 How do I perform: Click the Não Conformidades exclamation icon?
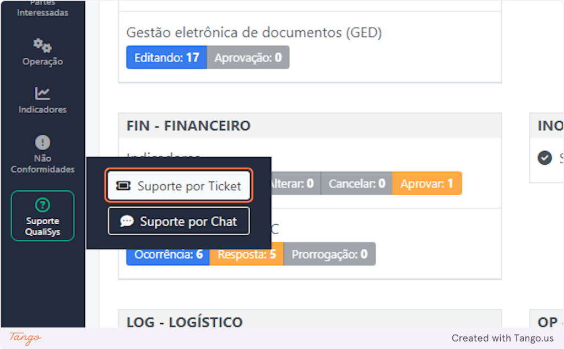click(x=42, y=142)
